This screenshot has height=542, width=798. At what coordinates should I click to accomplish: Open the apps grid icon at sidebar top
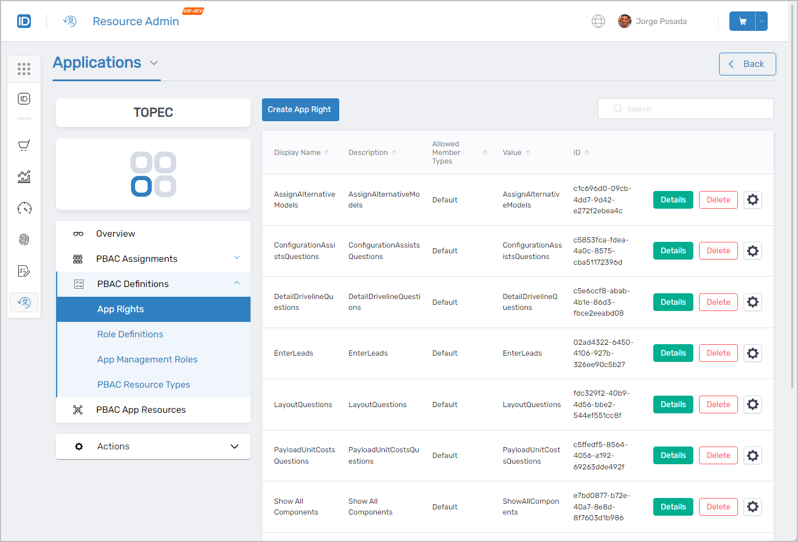[23, 69]
